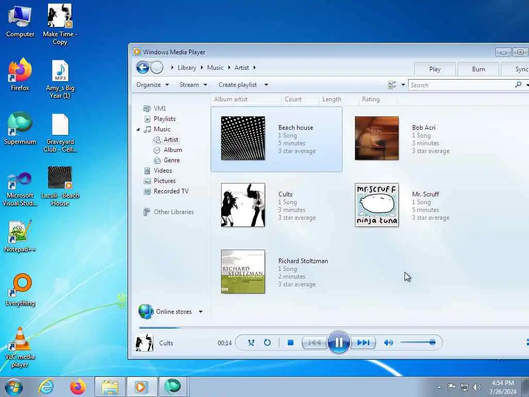
Task: Collapse the Music tree node arrow
Action: (138, 129)
